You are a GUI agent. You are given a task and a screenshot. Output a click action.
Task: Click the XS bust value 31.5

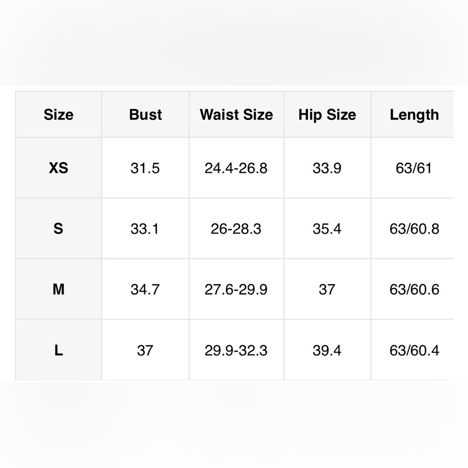145,168
